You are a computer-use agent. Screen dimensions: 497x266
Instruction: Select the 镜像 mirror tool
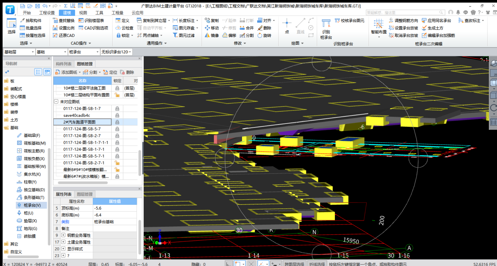(x=211, y=35)
